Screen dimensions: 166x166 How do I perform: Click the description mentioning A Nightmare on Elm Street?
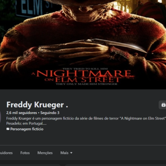click(86, 119)
